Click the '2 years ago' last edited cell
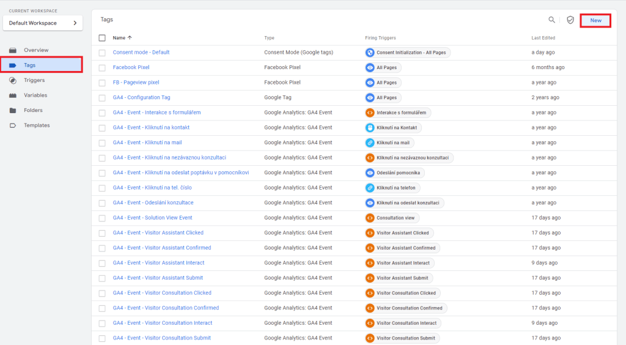 pyautogui.click(x=545, y=97)
